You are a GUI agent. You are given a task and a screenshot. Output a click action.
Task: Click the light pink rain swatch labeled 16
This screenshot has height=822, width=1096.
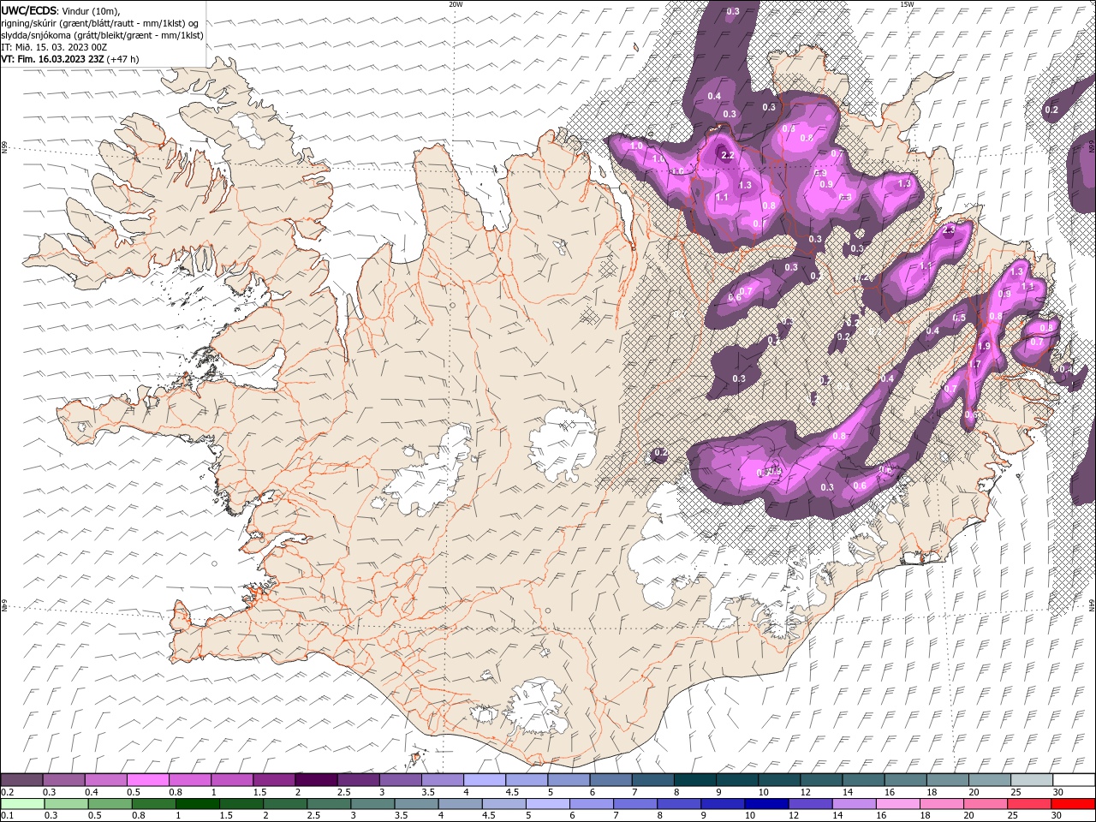pyautogui.click(x=897, y=804)
